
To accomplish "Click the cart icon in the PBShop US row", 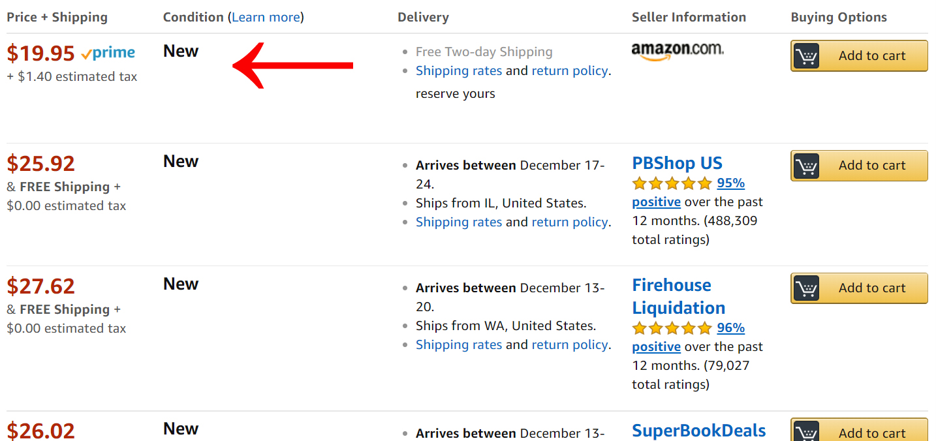I will [807, 166].
